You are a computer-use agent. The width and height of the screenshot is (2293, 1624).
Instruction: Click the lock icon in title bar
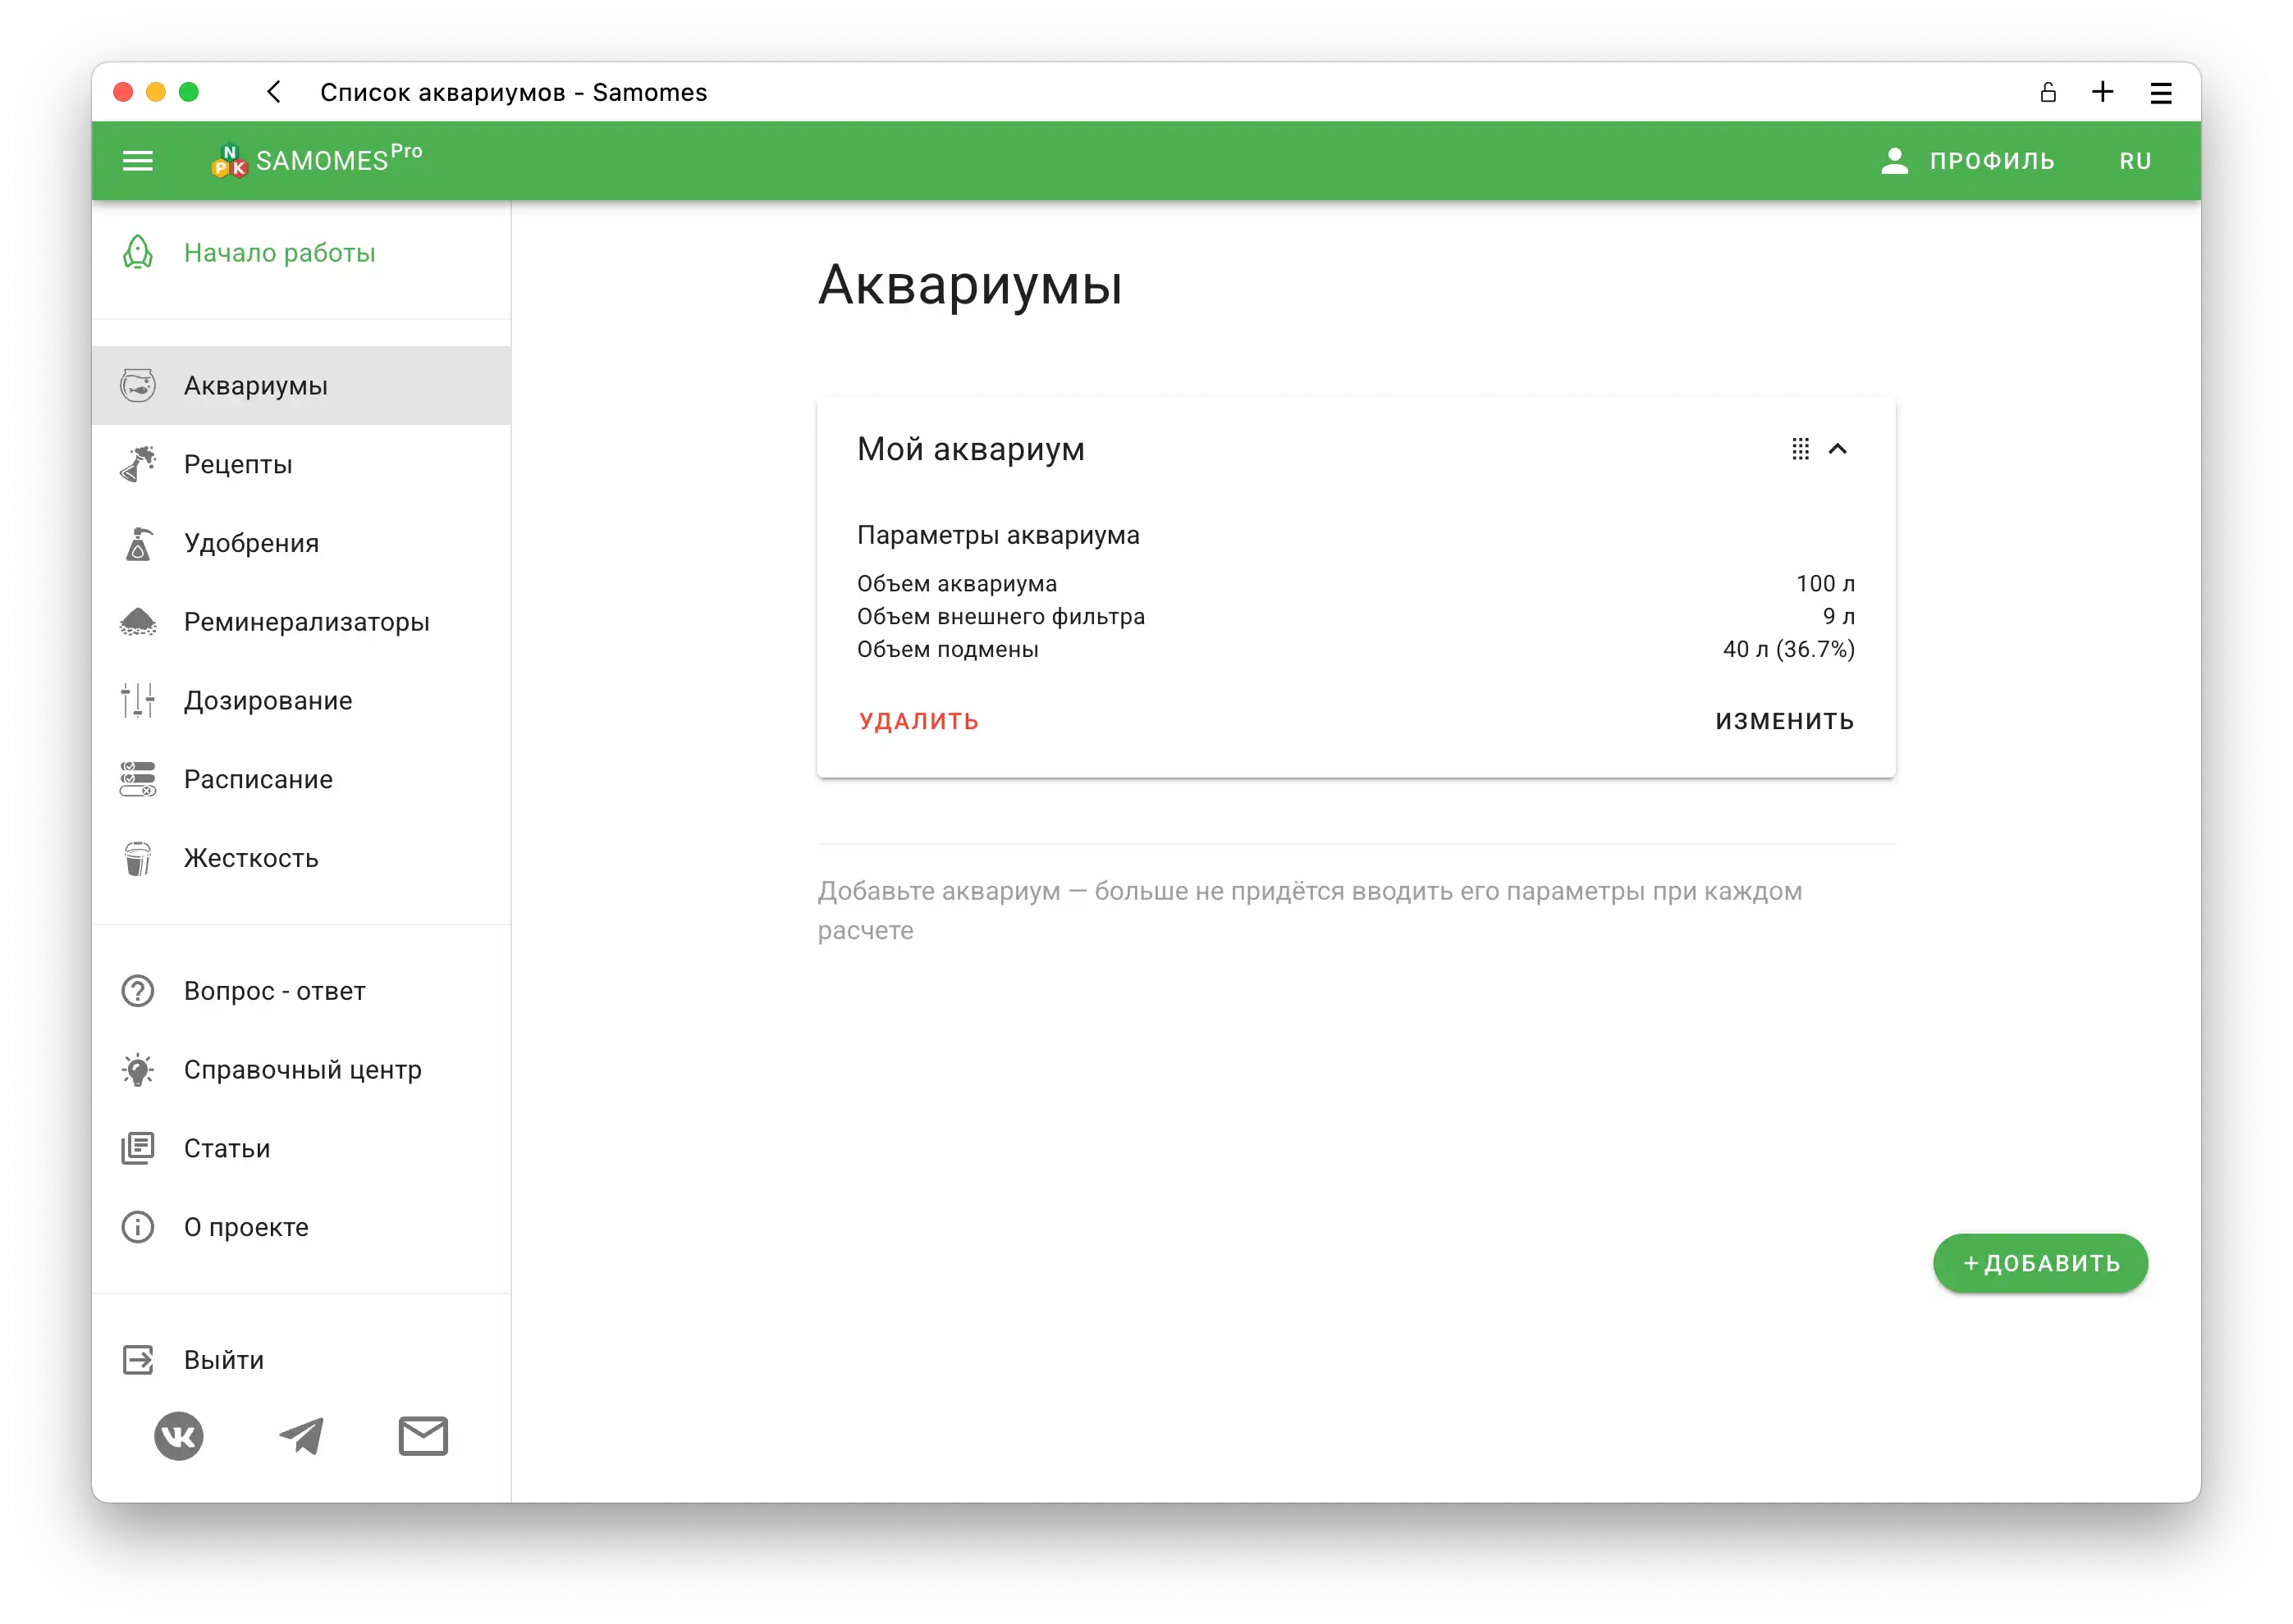pyautogui.click(x=2048, y=92)
